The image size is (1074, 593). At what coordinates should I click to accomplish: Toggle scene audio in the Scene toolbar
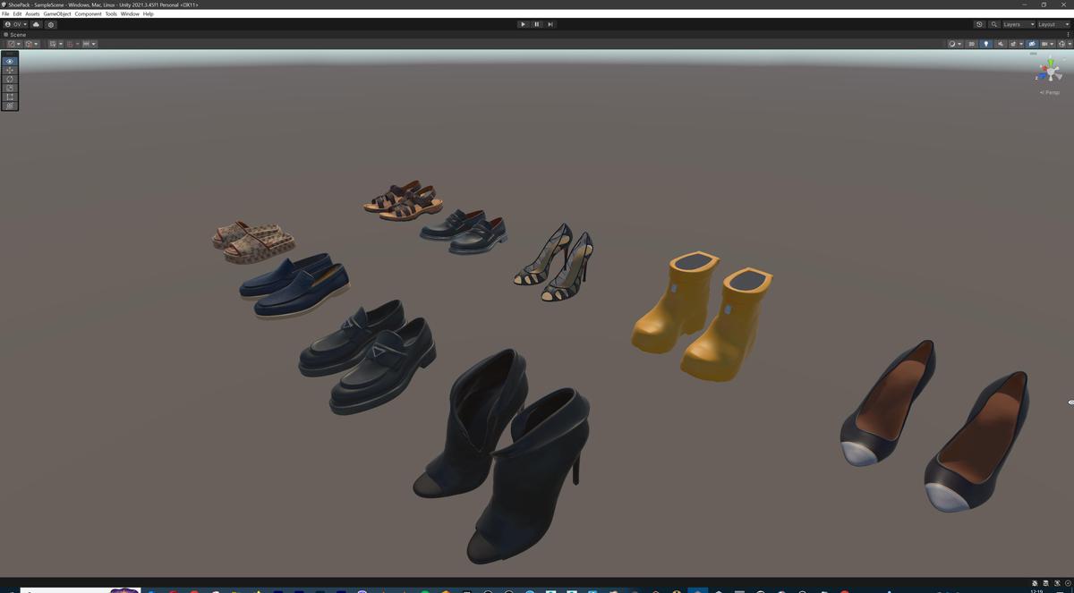point(1001,44)
